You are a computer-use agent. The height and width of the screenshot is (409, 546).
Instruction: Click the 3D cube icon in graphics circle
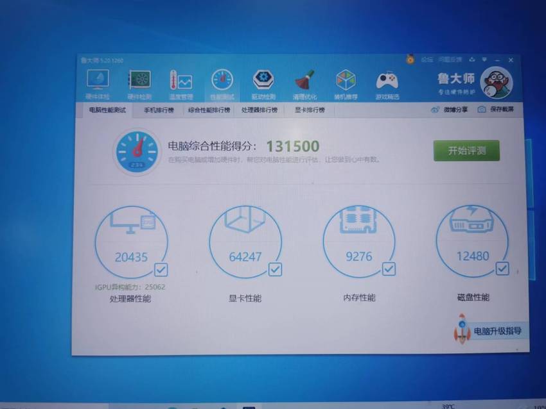245,219
